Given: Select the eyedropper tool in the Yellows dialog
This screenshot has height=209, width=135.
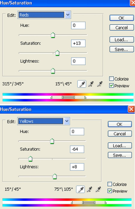Looking at the screenshot, I should click(80, 189).
